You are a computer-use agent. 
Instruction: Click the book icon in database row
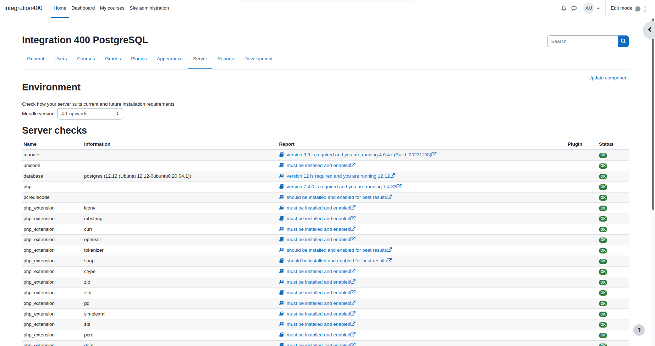(281, 176)
